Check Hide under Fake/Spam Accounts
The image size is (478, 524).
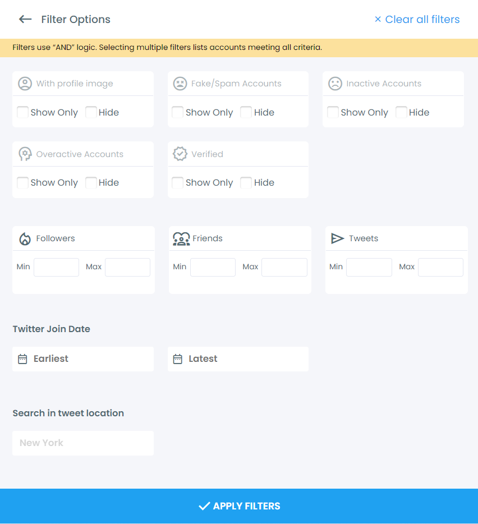[246, 112]
